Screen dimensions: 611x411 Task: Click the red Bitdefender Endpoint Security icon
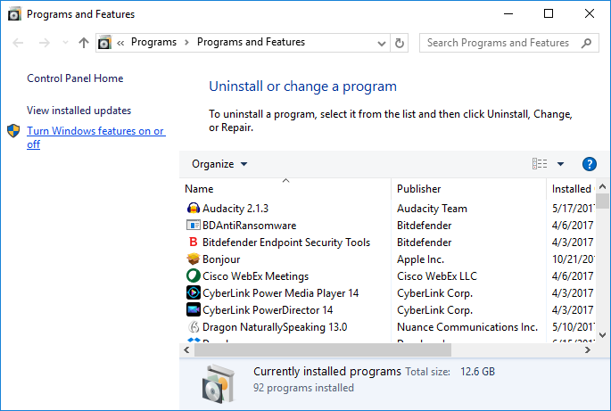[x=194, y=242]
